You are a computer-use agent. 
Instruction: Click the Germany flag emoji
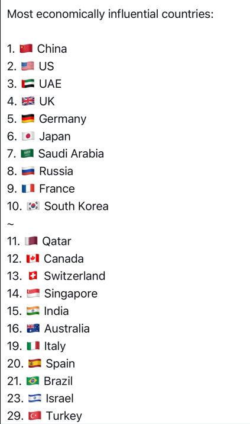point(28,119)
